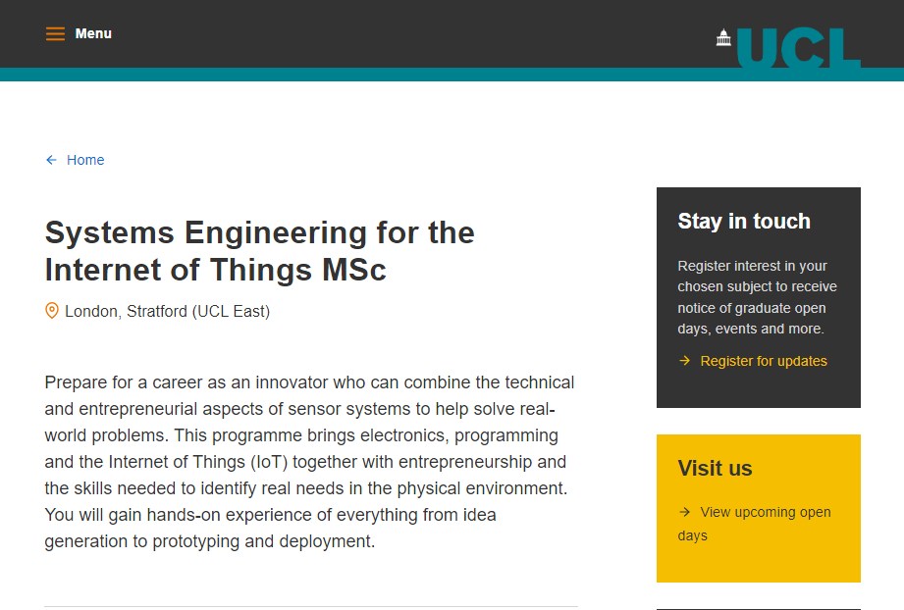The width and height of the screenshot is (904, 610).
Task: Select the Menu label in the header
Action: point(93,32)
